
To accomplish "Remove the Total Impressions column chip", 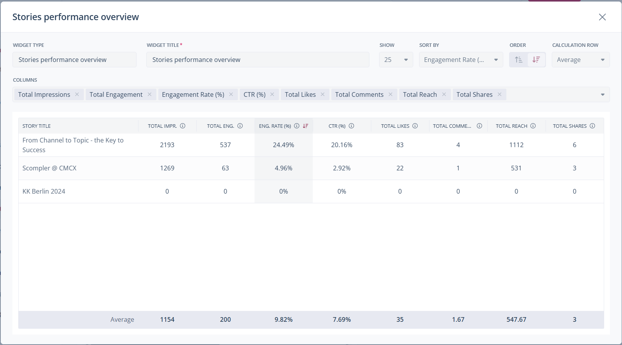I will pos(77,94).
